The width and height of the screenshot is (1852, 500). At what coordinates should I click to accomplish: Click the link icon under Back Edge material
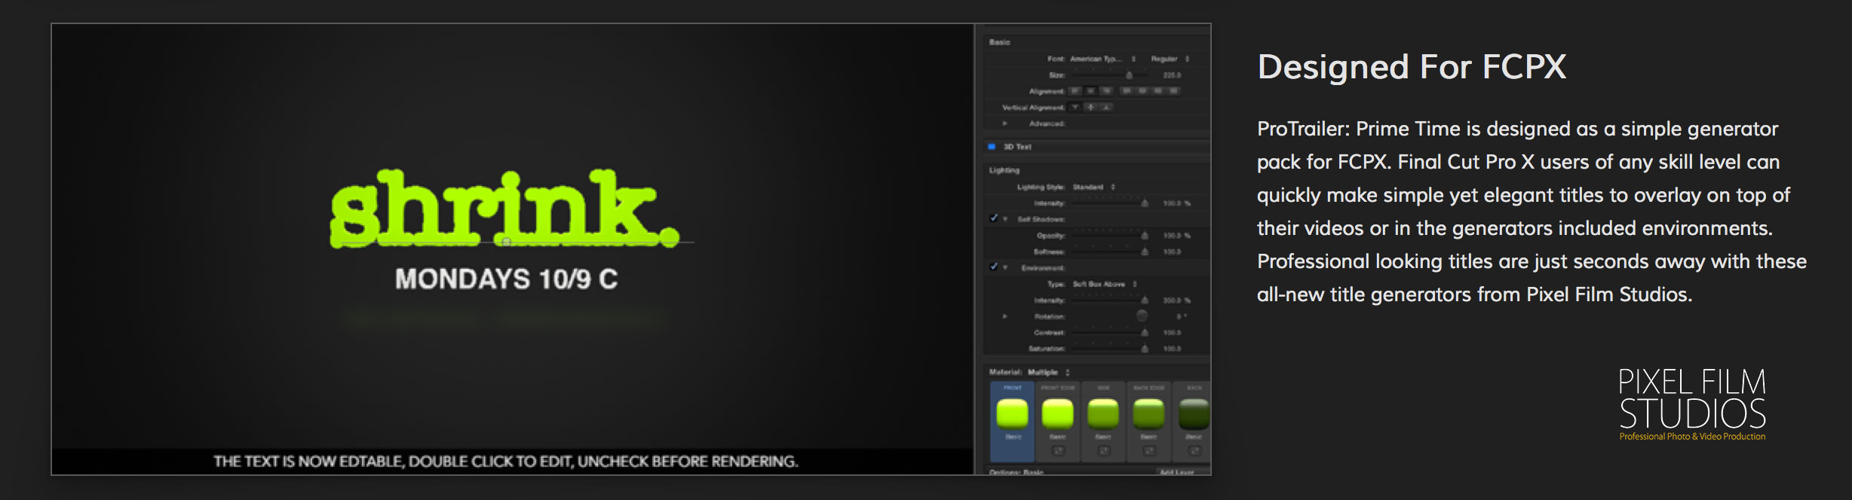pos(1149,450)
